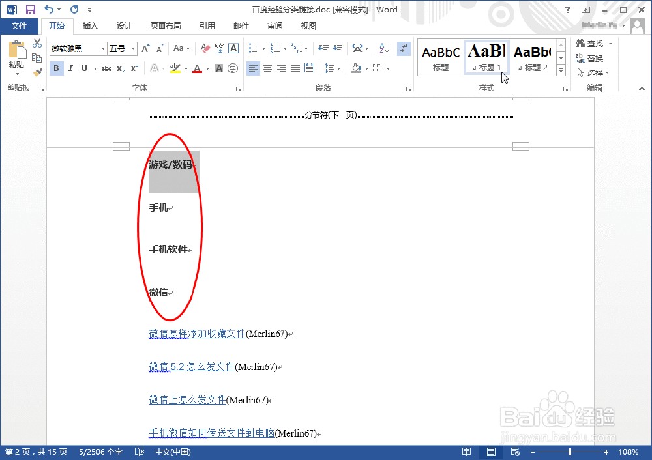Click the Web Layout view icon in status bar
This screenshot has height=460, width=652.
[x=515, y=452]
